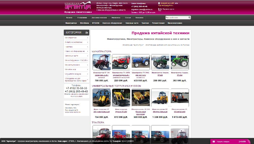Expand Мини погрузчики HYSOON sidebar chevron
Viewport: 254px width, 144px height.
point(88,60)
